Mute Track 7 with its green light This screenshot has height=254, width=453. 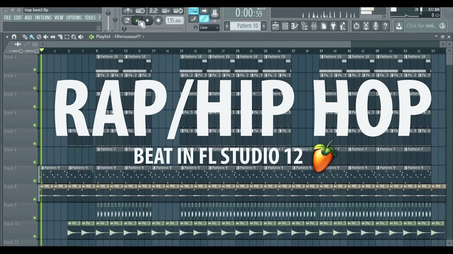(x=35, y=181)
